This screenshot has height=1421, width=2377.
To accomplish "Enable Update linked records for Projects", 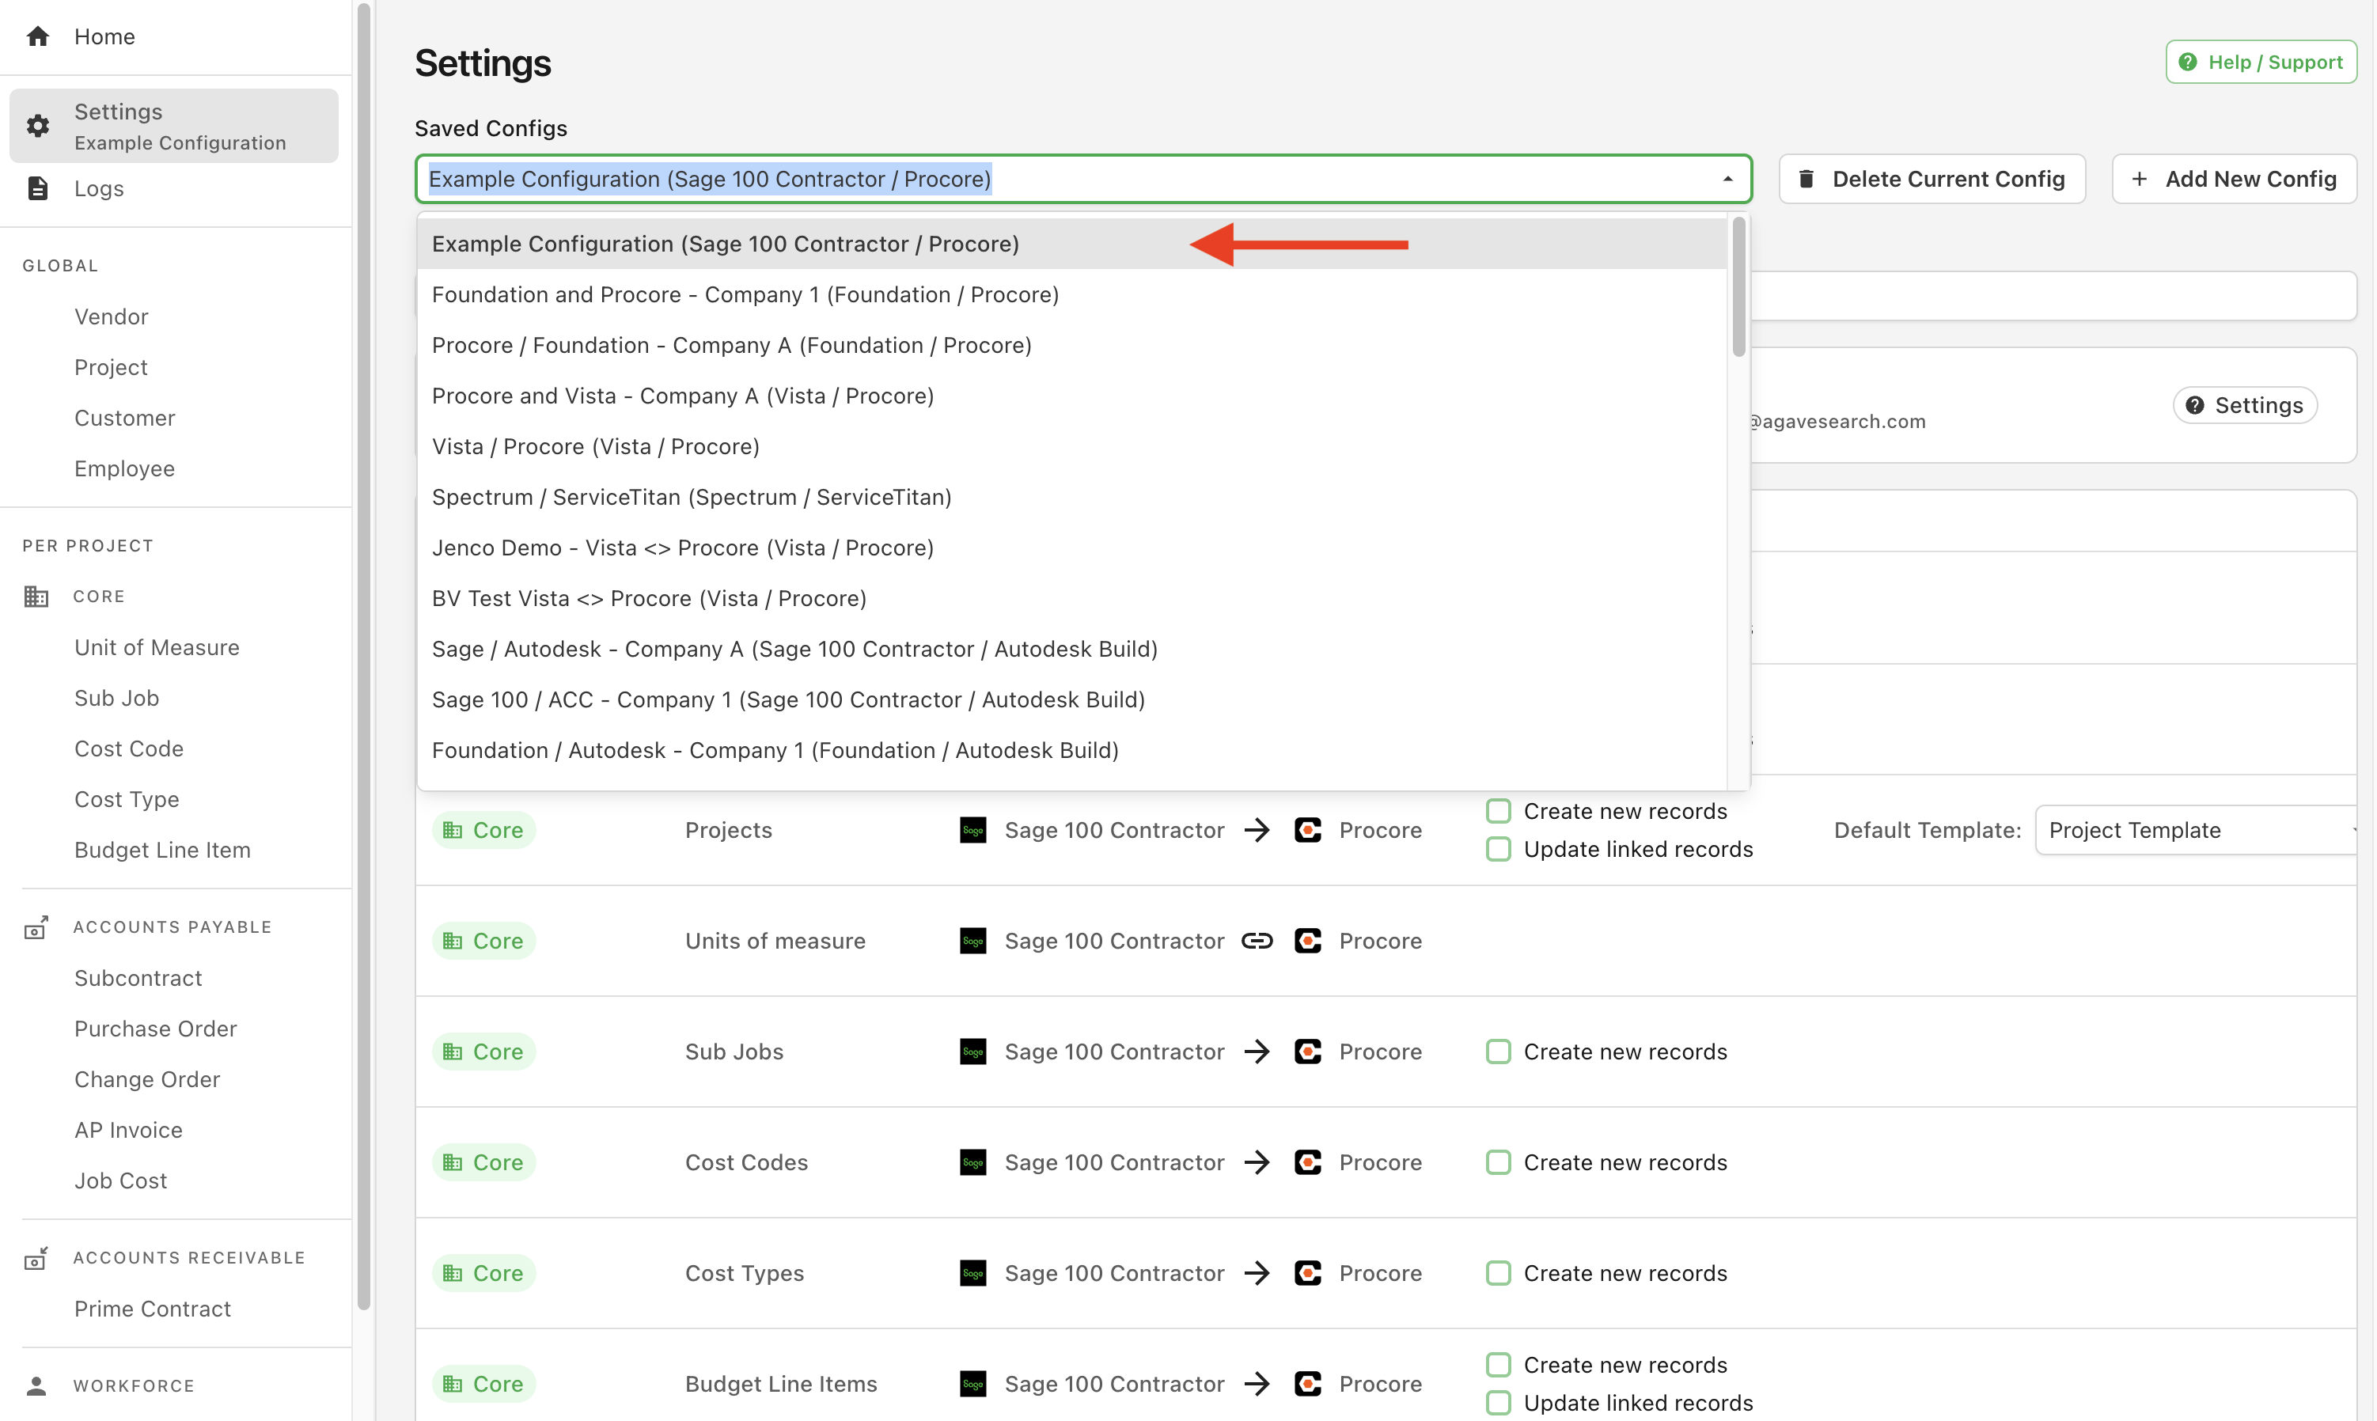I will pos(1499,849).
